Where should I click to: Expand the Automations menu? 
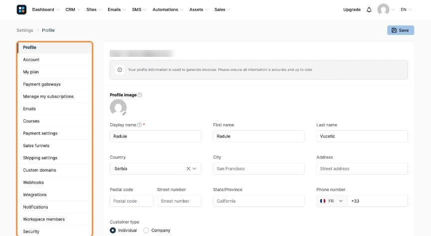tap(168, 9)
